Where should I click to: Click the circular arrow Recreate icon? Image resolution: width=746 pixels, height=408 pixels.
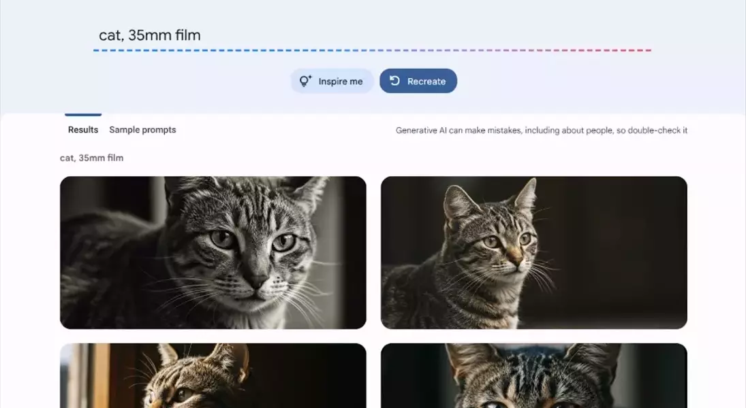point(394,81)
